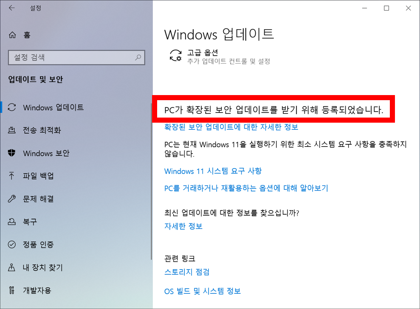Select 개발자용 in the sidebar
This screenshot has width=420, height=309.
tap(35, 290)
